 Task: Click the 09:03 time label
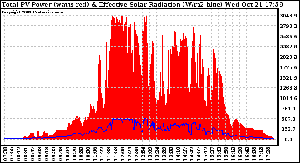[x=40, y=154]
